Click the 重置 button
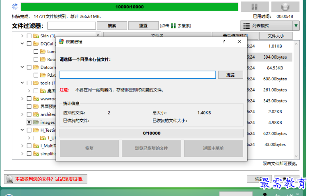Image resolution: width=310 pixels, height=196 pixels. pos(144,26)
